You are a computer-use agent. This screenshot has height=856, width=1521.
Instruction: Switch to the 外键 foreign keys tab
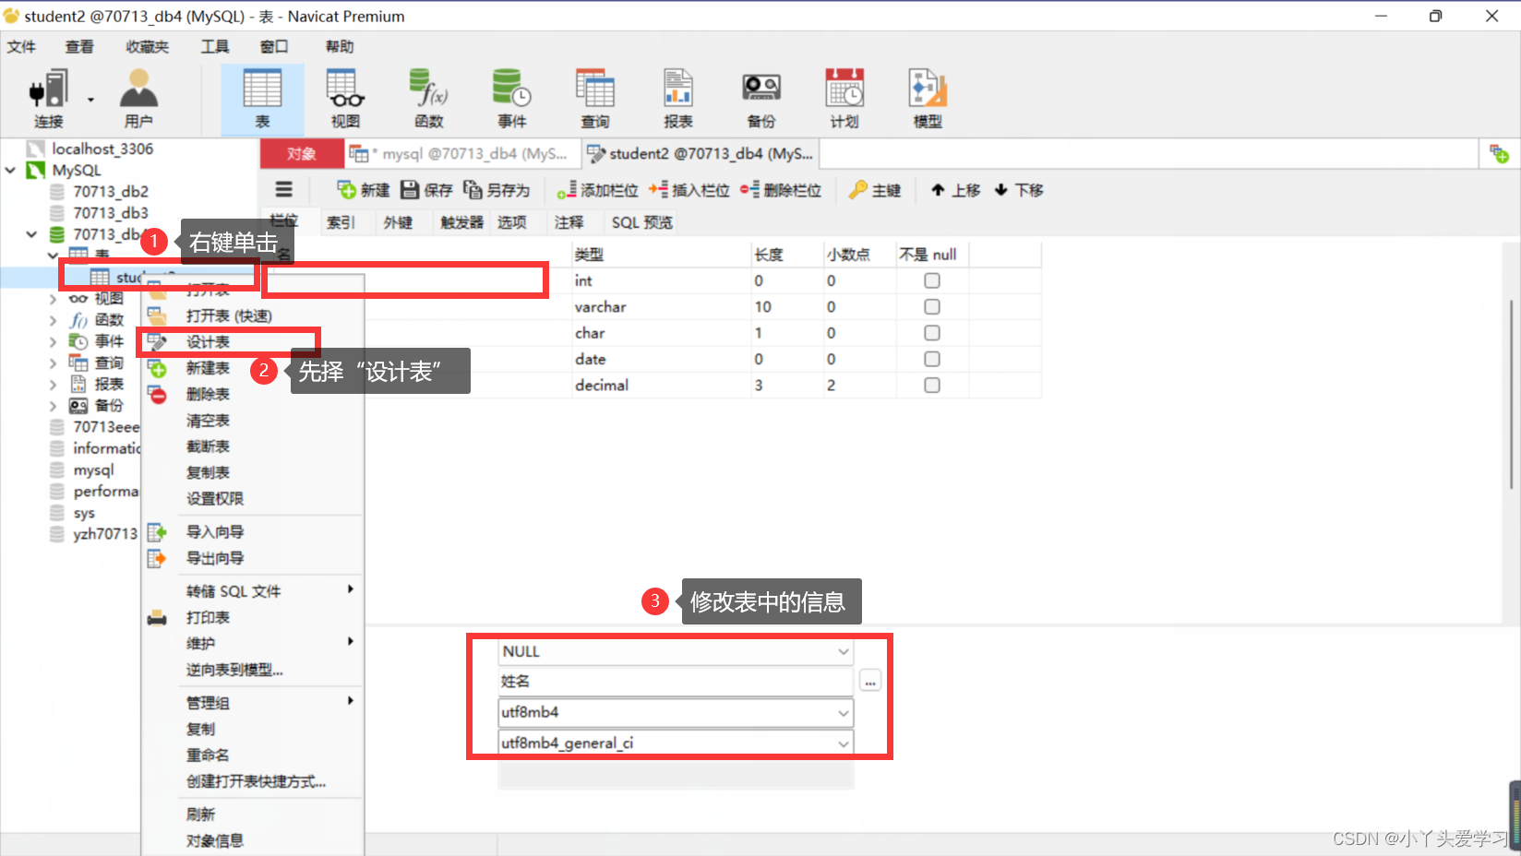tap(398, 222)
